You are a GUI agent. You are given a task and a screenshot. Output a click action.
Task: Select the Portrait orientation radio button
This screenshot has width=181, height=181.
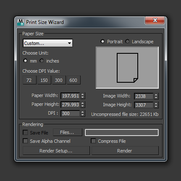(x=102, y=42)
